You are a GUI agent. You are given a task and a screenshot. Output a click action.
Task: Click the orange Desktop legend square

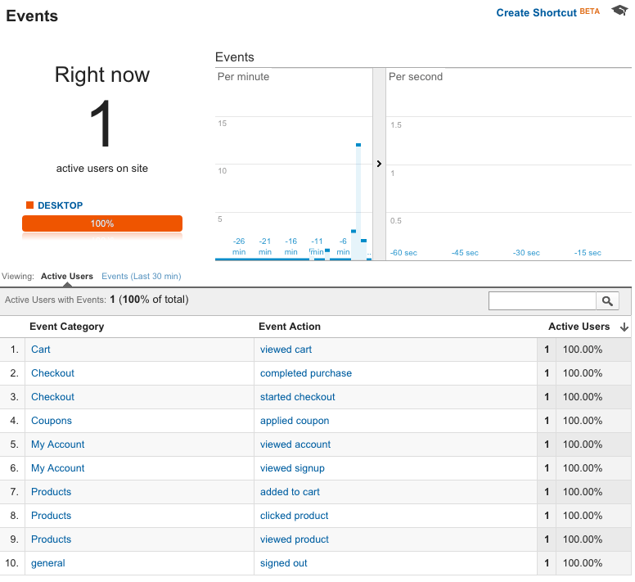(x=30, y=205)
